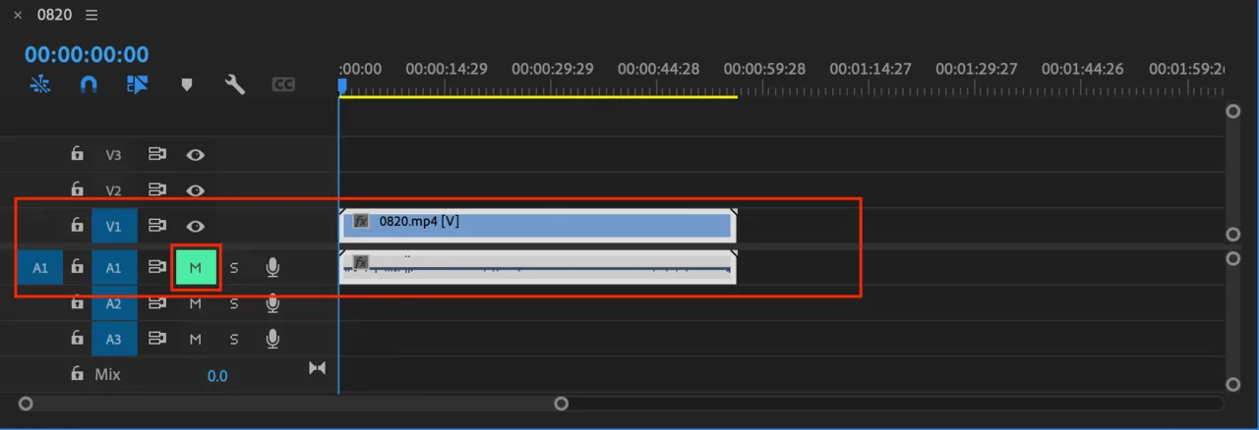Click the A1 source patching button

pos(40,267)
